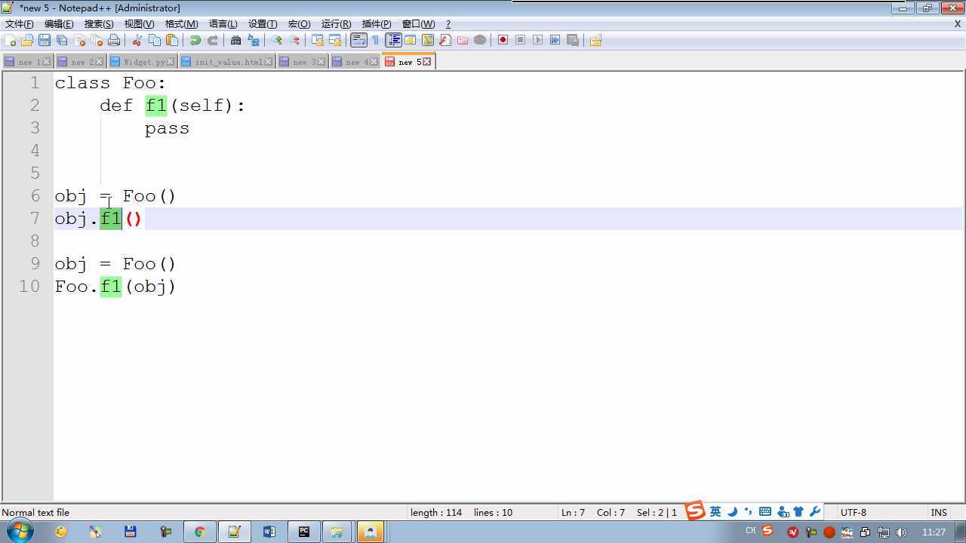This screenshot has height=543, width=966.
Task: Click the Redo arrow icon
Action: (x=213, y=40)
